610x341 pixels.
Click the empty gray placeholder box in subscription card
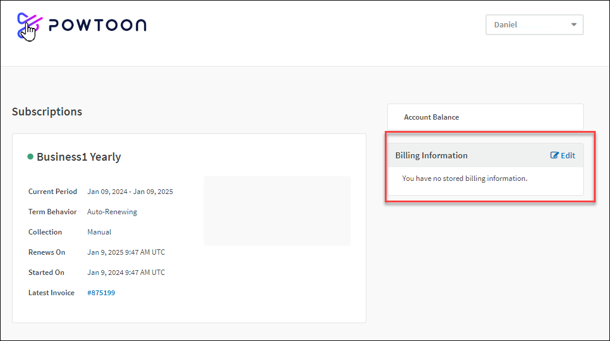coord(277,211)
